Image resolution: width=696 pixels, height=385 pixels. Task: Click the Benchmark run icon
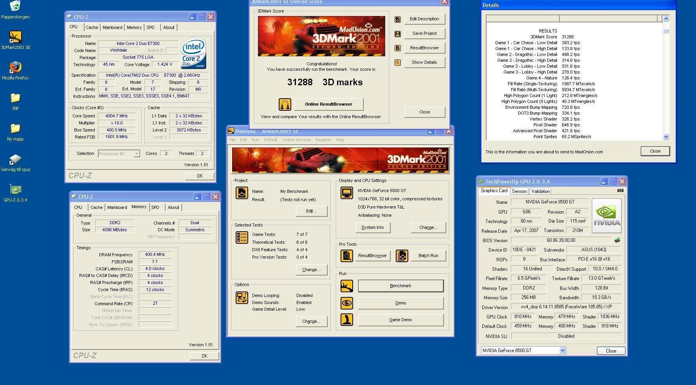click(347, 286)
